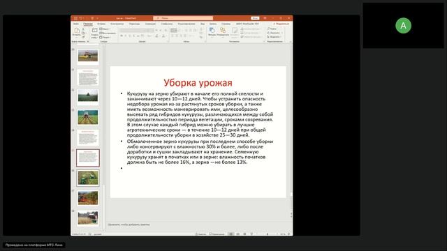The width and height of the screenshot is (447, 251).
Task: Click the Undo icon in the title bar
Action: pyautogui.click(x=81, y=18)
